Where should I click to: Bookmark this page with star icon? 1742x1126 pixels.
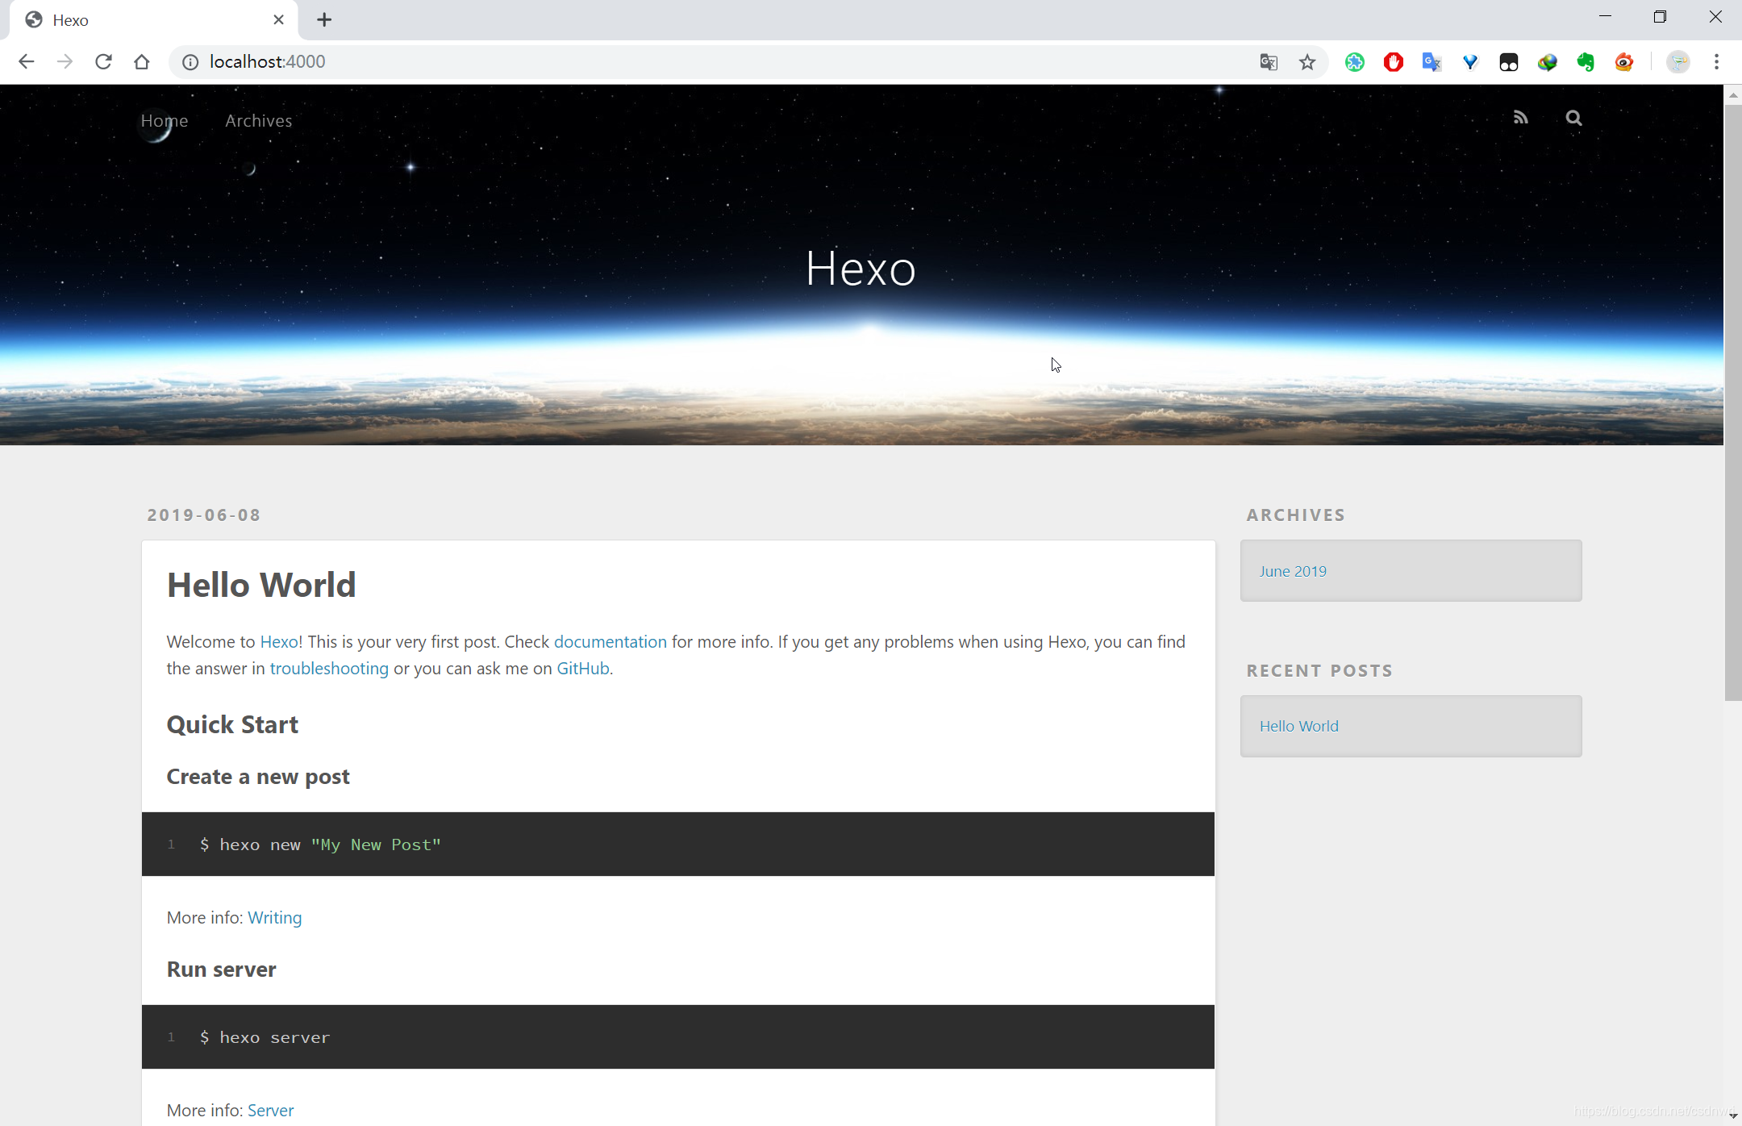tap(1307, 62)
